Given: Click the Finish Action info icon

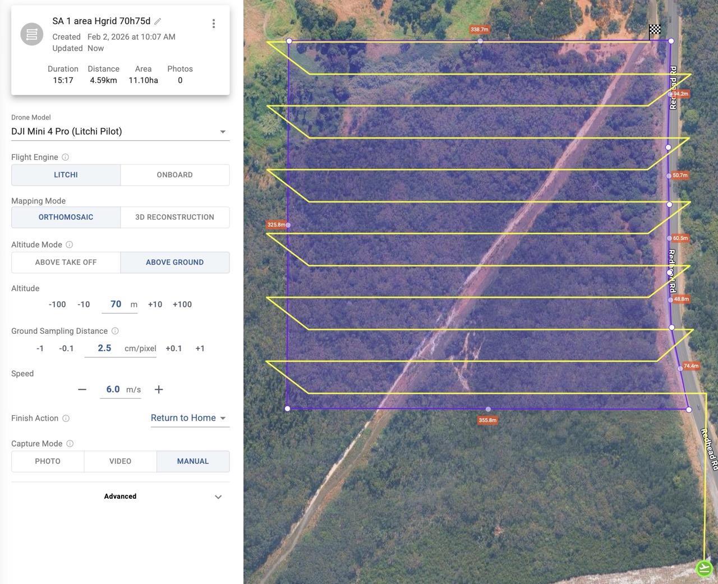Looking at the screenshot, I should coord(66,419).
